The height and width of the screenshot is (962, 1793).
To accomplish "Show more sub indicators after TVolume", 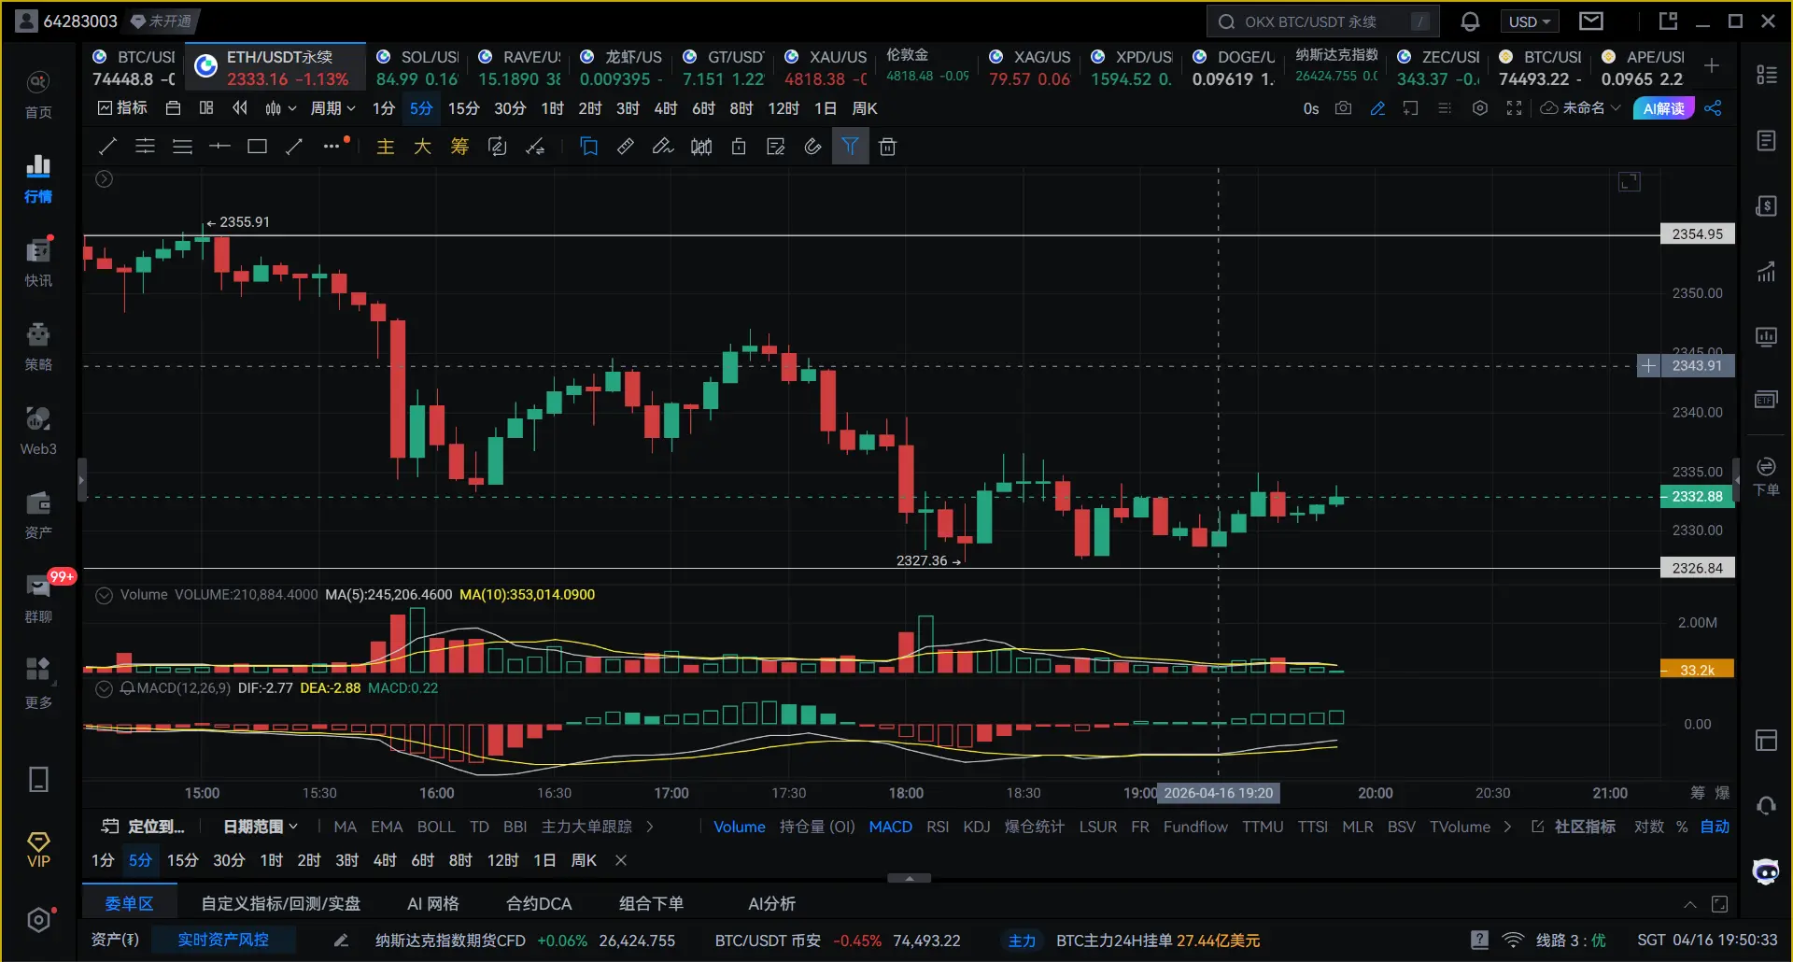I will coord(1506,827).
